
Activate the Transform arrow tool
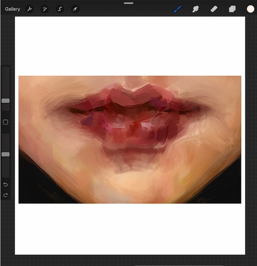click(75, 9)
